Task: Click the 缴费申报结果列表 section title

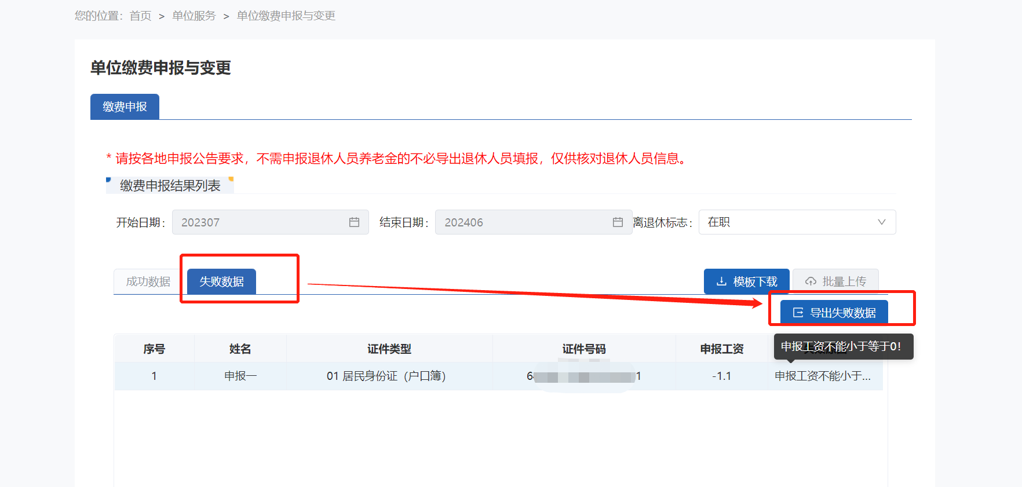Action: point(170,186)
